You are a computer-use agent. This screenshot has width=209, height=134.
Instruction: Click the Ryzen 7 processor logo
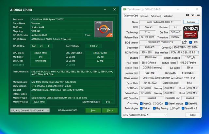[x=104, y=29]
